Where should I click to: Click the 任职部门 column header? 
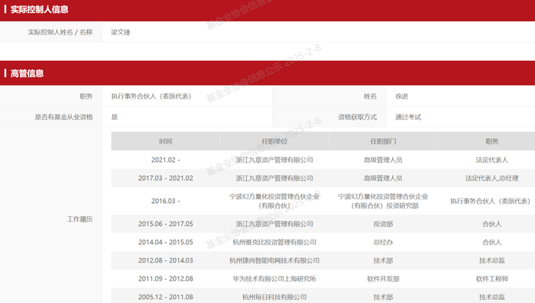pos(383,141)
